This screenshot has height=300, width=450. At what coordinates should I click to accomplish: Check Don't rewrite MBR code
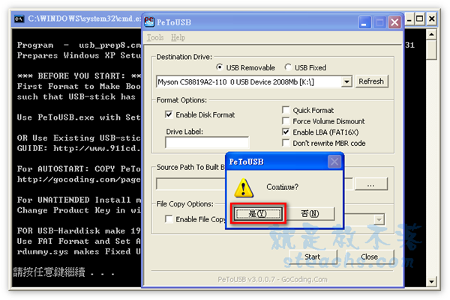tap(286, 143)
